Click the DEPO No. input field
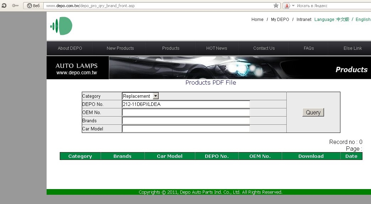371x204 pixels. (186, 104)
